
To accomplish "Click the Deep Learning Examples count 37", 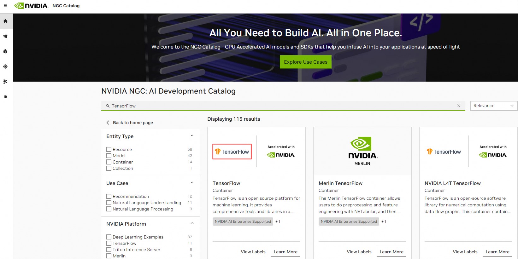I will click(x=190, y=237).
